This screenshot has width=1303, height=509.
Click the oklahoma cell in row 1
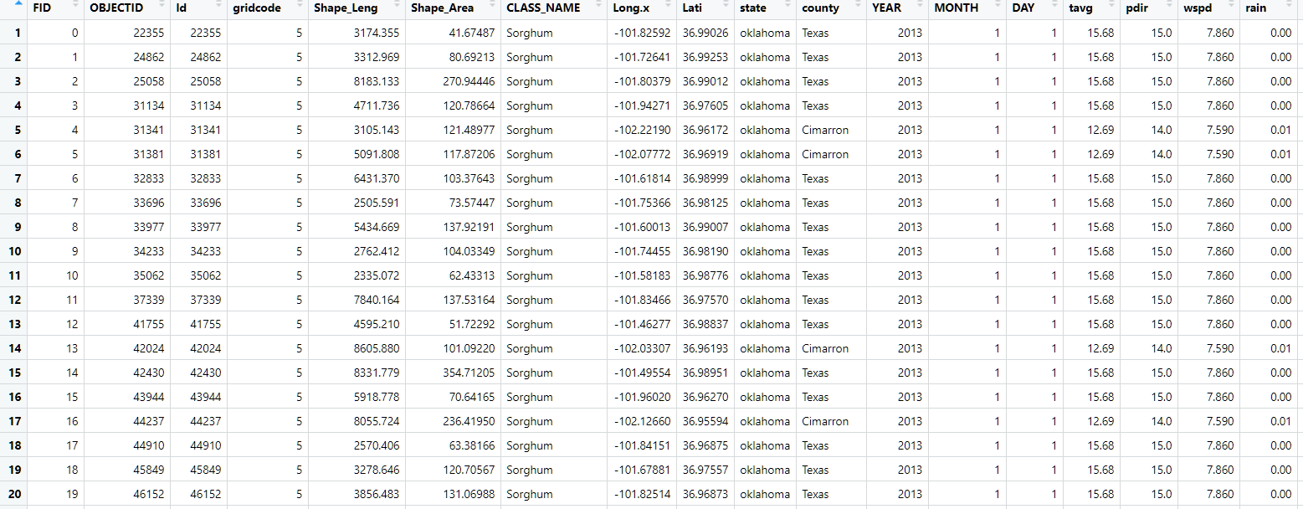tap(764, 33)
